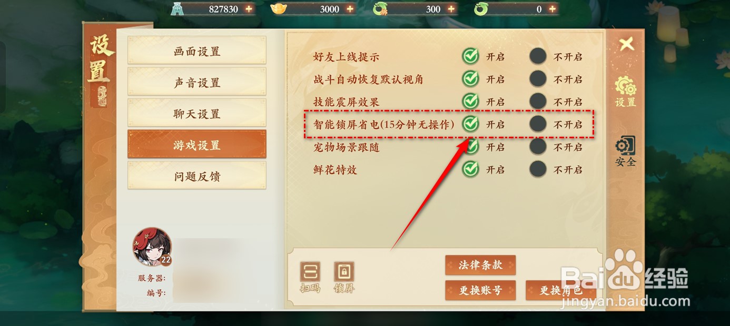Tap the 锁屏 lock screen icon
The image size is (730, 326).
(344, 272)
